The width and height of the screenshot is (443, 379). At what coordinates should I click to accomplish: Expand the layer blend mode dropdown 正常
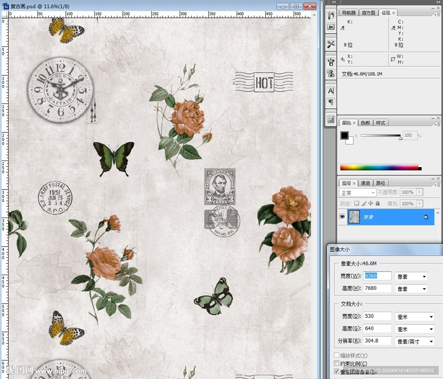pyautogui.click(x=357, y=193)
